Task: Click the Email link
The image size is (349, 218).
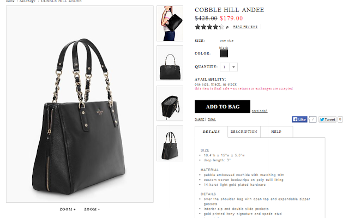Action: click(x=212, y=119)
